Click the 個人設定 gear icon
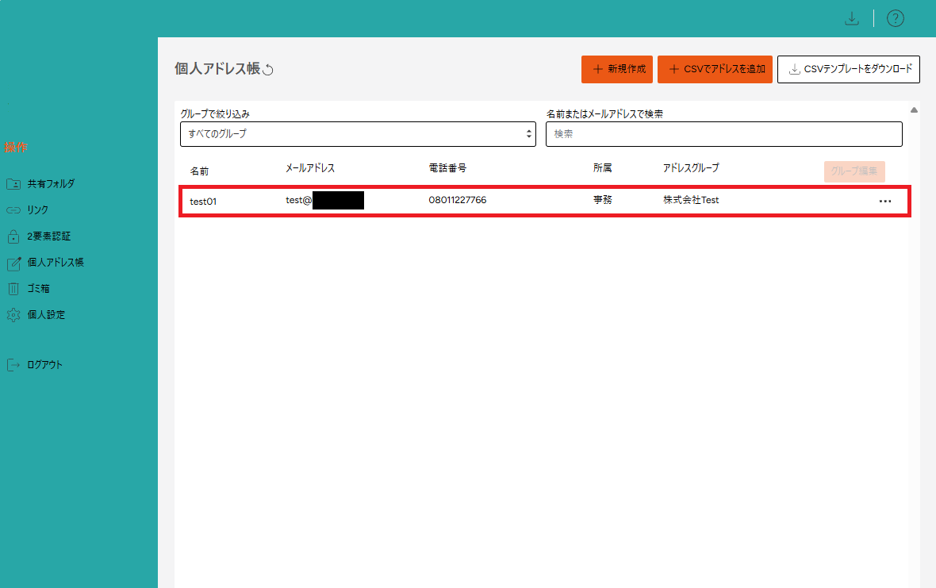Viewport: 936px width, 588px height. coord(13,315)
